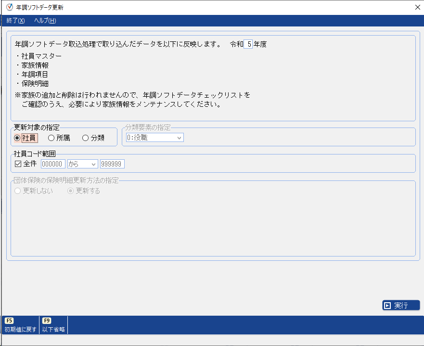424x346 pixels.
Task: Click the 実行 execute button
Action: pyautogui.click(x=401, y=305)
